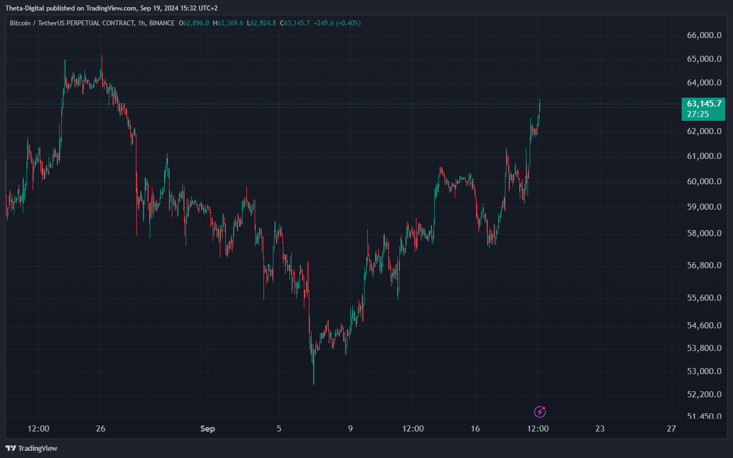
Task: Click the TradingView logo at bottom left
Action: point(31,448)
